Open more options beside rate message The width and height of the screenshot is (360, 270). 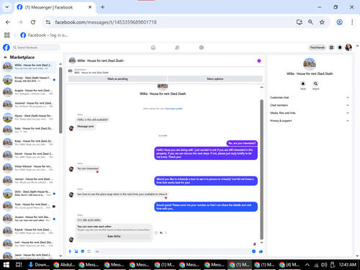166,233
